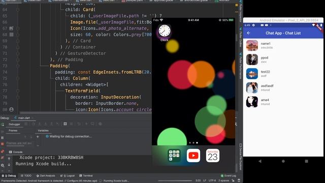
Task: Tap Android emulator recents square button
Action: [306, 161]
